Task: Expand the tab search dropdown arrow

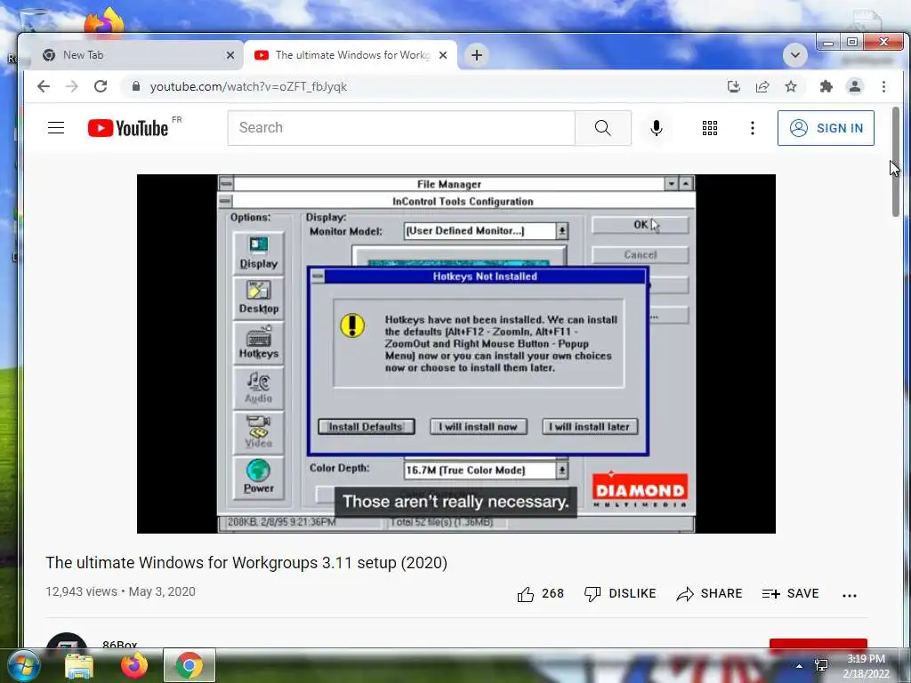Action: 794,55
